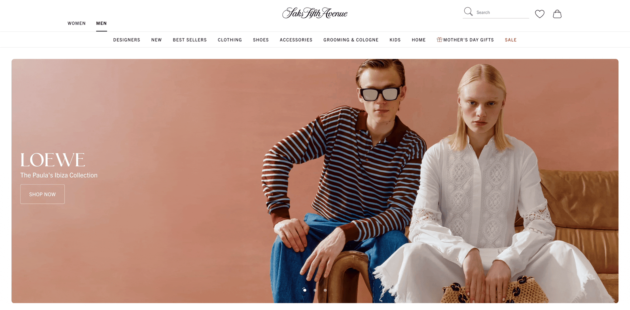This screenshot has height=310, width=630.
Task: Open the Best Sellers menu item
Action: (190, 40)
